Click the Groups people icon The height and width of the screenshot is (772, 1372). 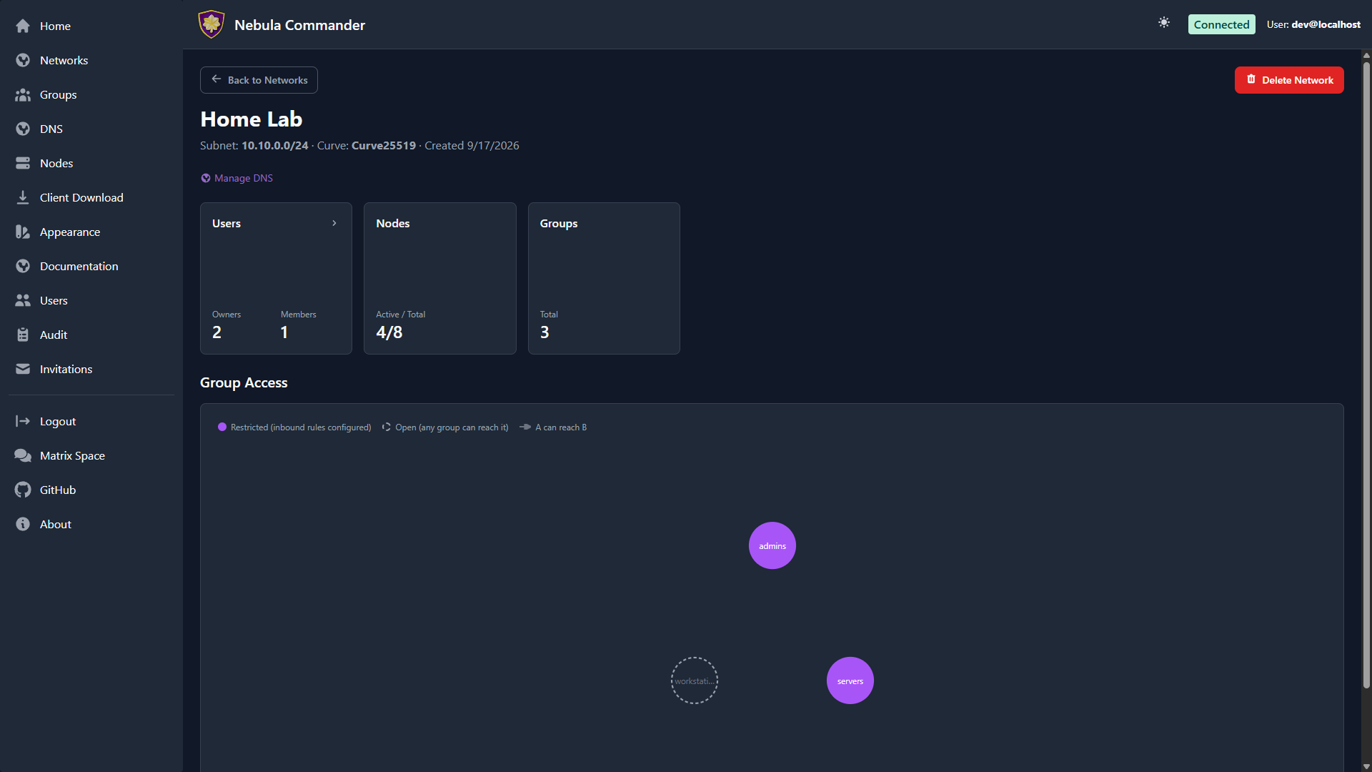[23, 94]
